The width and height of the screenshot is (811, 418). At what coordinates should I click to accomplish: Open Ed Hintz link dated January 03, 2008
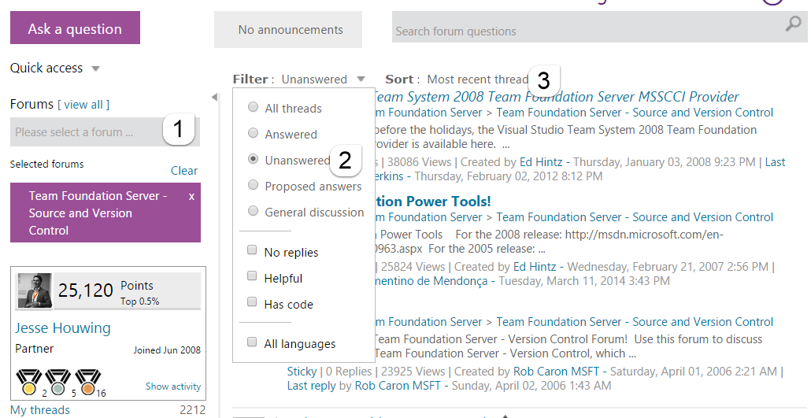540,162
